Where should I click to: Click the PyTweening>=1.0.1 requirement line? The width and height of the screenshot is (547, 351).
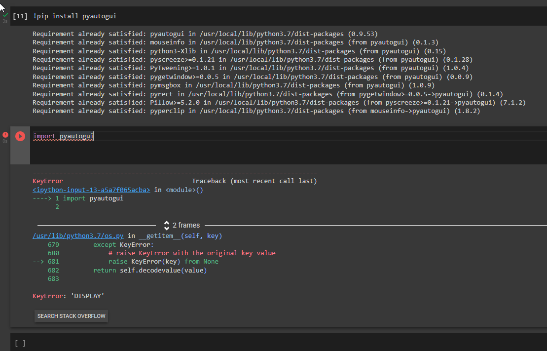coord(251,68)
